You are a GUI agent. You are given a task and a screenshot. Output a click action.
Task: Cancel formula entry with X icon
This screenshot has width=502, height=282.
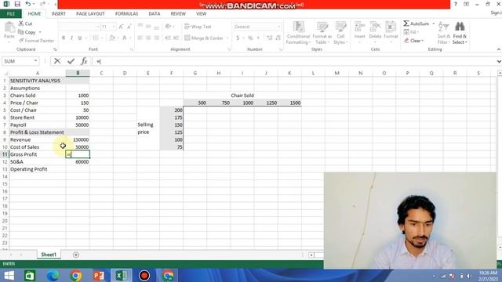tap(57, 61)
